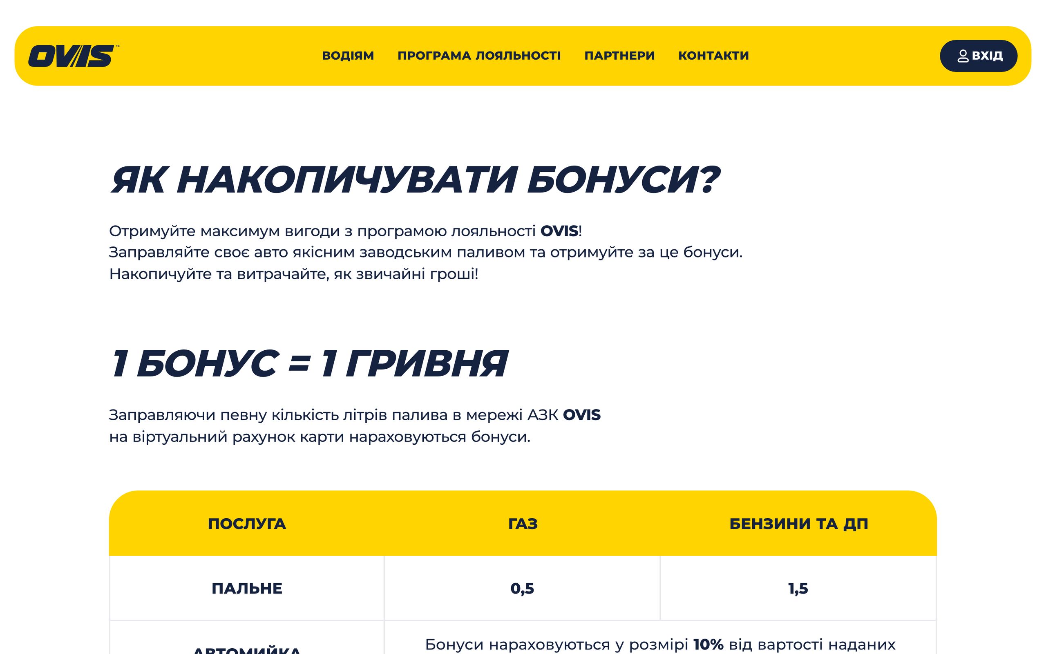This screenshot has height=654, width=1046.
Task: Click the ГАЗ column header
Action: click(x=523, y=523)
